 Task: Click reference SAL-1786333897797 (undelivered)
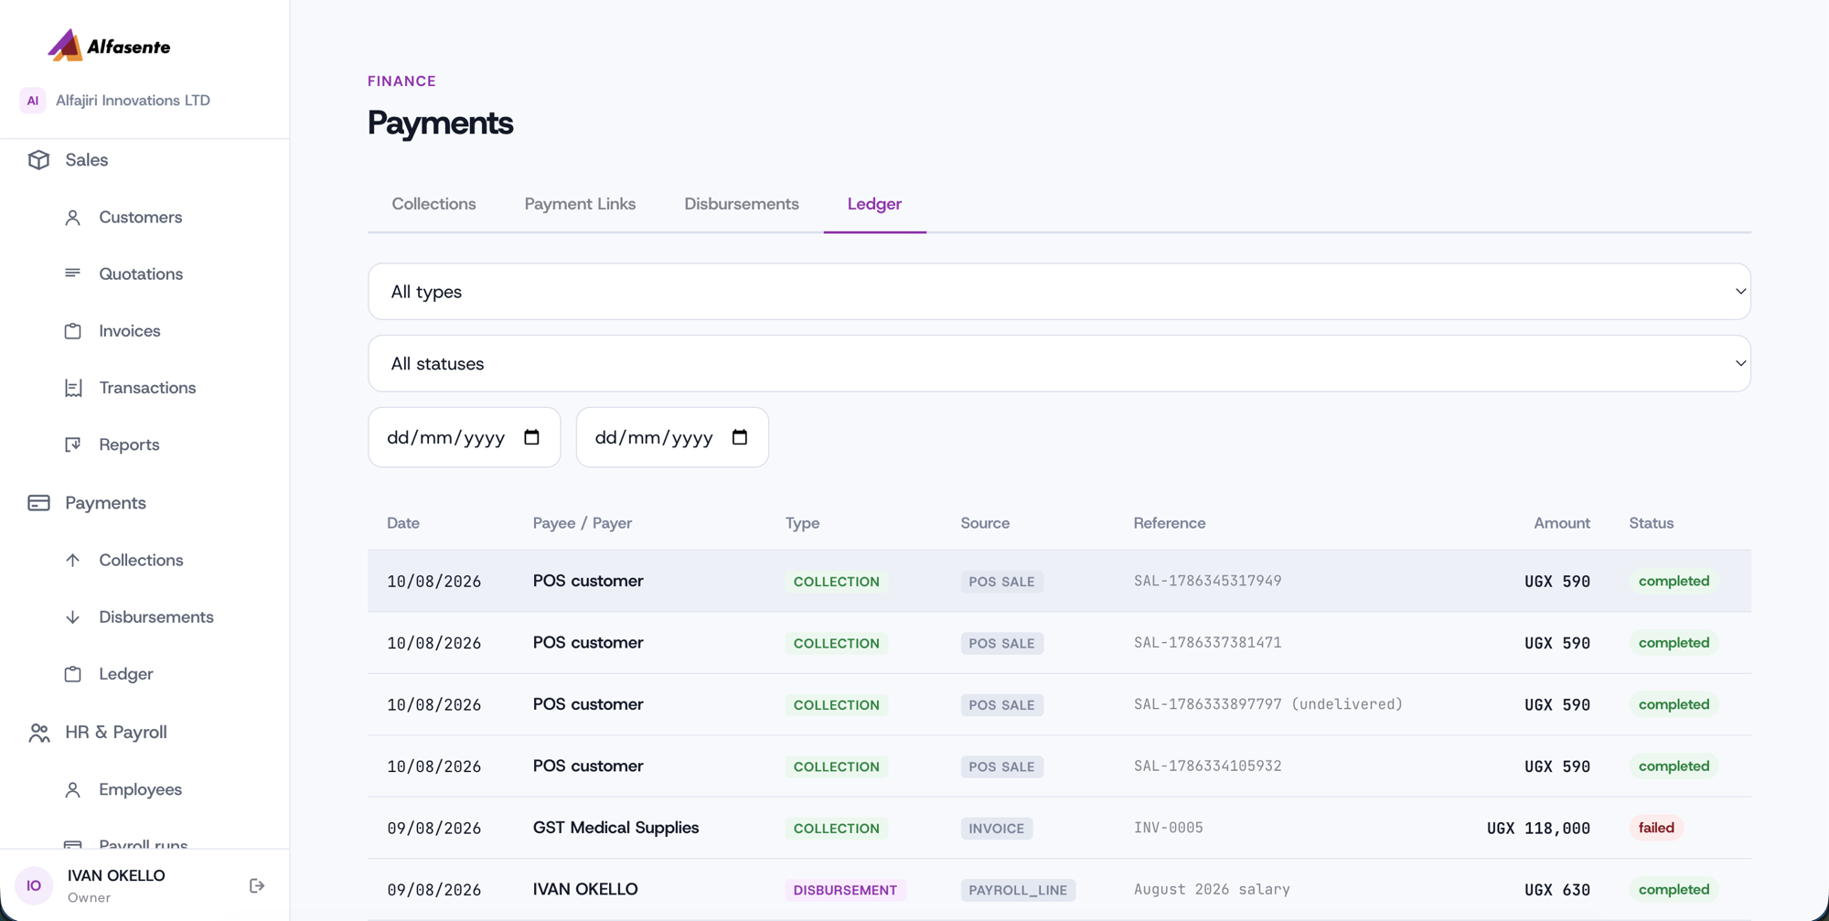tap(1268, 704)
